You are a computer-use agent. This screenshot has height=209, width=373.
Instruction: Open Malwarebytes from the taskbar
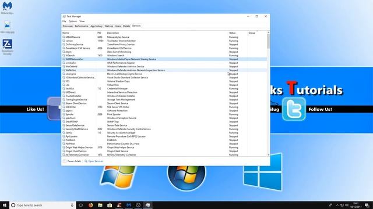129,205
